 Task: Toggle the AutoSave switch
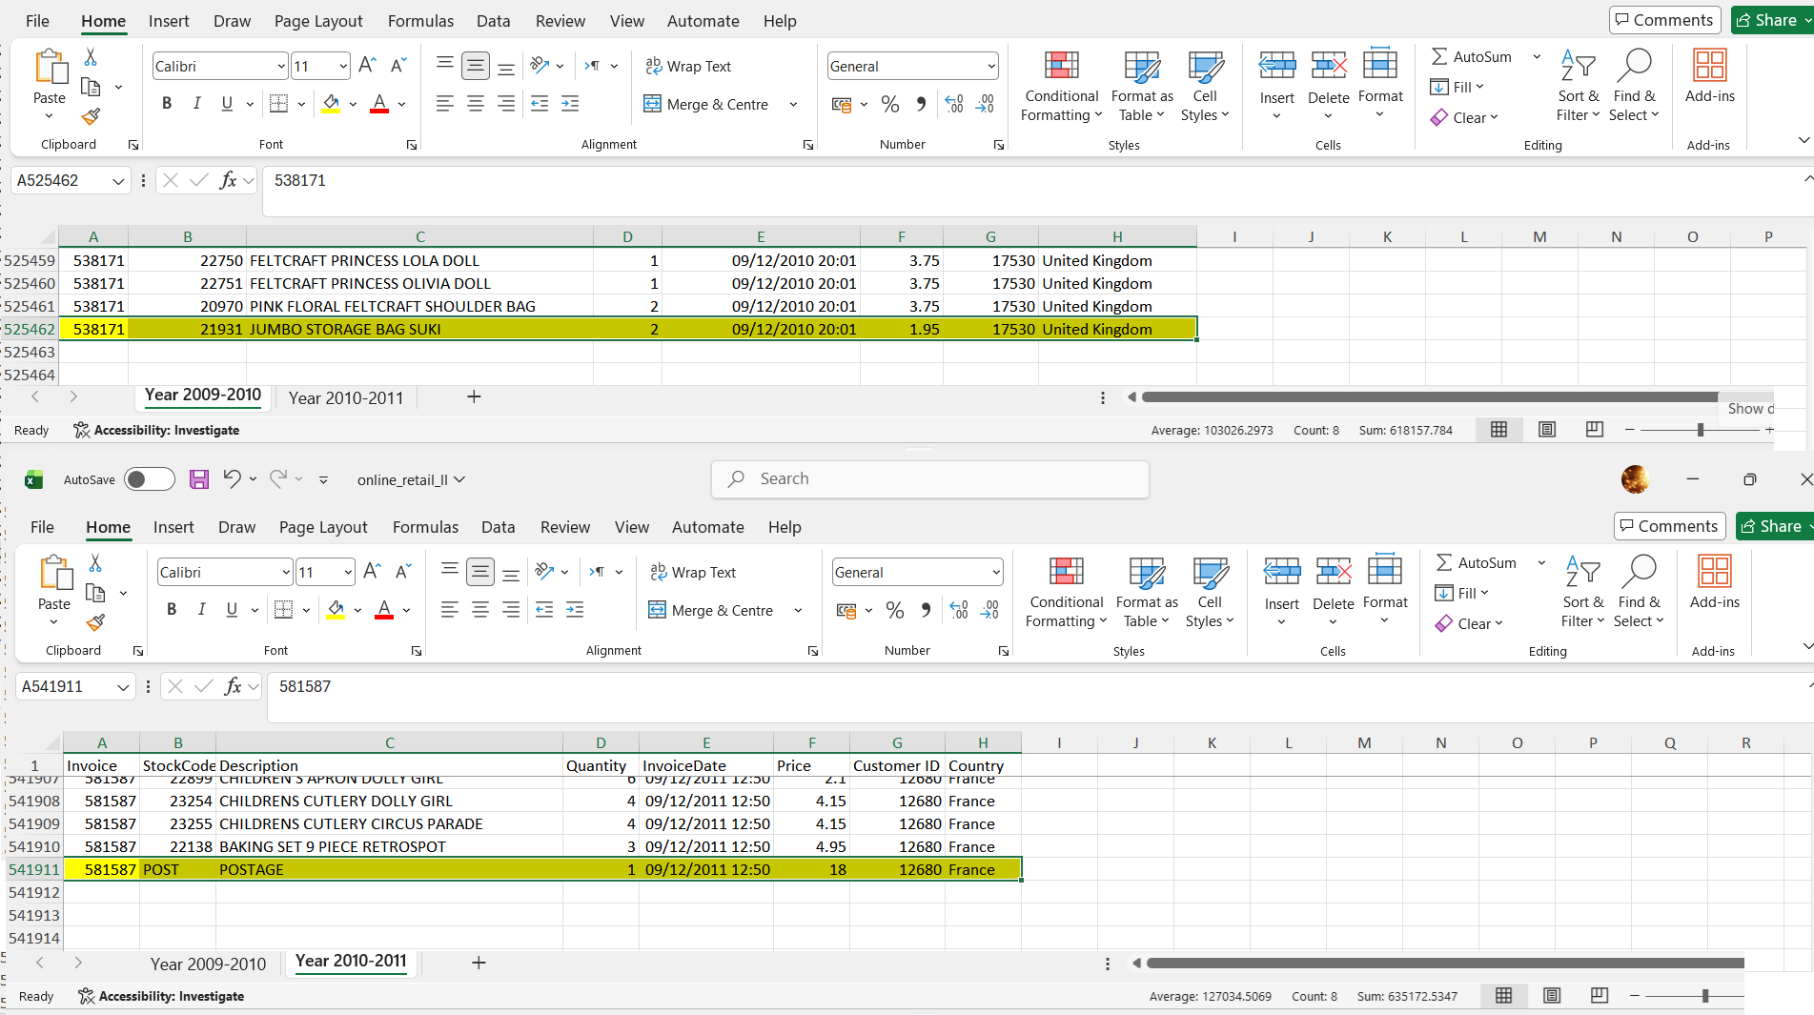coord(150,479)
